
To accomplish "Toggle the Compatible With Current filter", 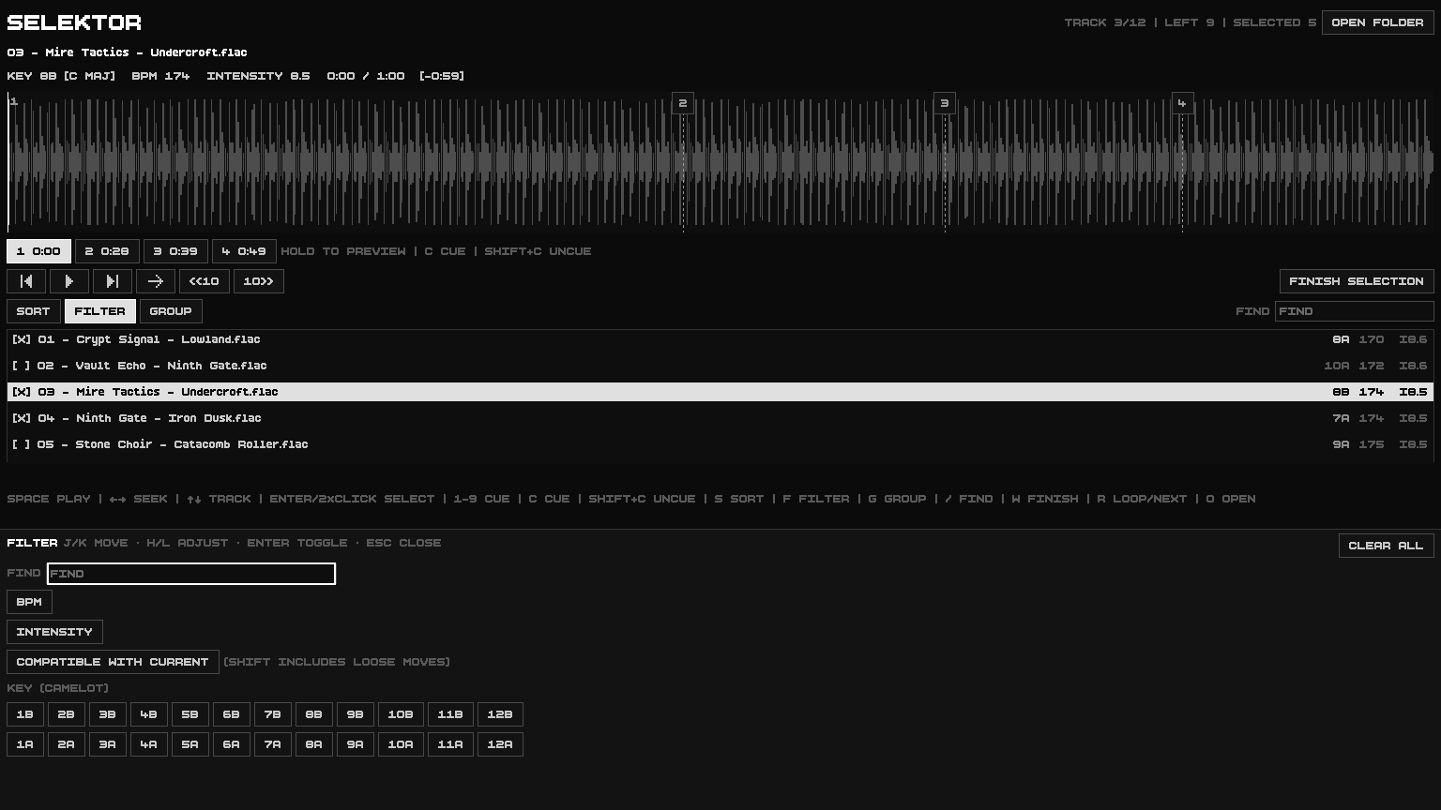I will coord(113,662).
